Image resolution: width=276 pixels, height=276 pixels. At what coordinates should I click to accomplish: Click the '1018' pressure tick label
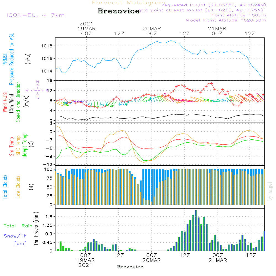coord(47,46)
